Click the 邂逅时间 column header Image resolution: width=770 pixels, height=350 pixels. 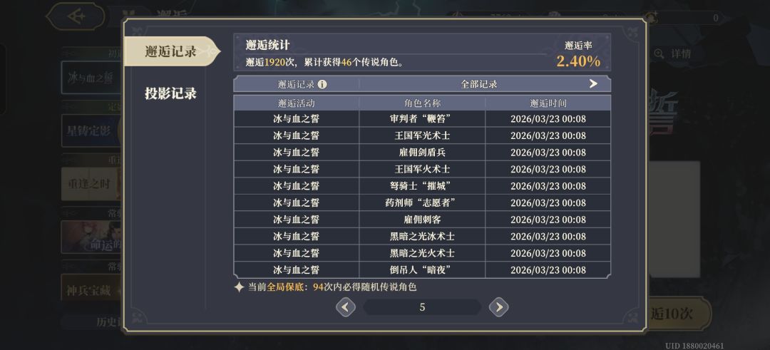(548, 103)
